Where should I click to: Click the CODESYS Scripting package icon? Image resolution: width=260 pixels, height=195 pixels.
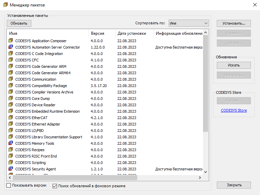click(11, 163)
